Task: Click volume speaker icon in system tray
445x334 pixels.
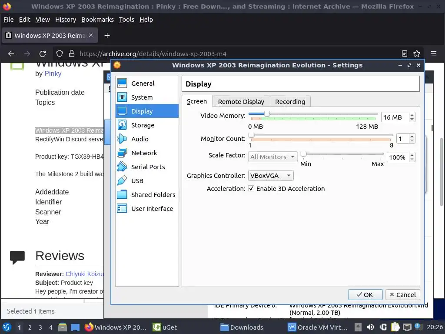Action: coord(370,327)
